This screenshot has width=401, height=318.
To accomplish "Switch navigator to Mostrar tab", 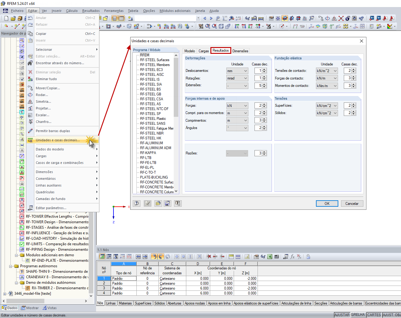I will point(30,308).
